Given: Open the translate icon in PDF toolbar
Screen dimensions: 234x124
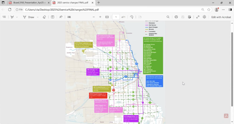Looking at the screenshot, I should 69,17.
